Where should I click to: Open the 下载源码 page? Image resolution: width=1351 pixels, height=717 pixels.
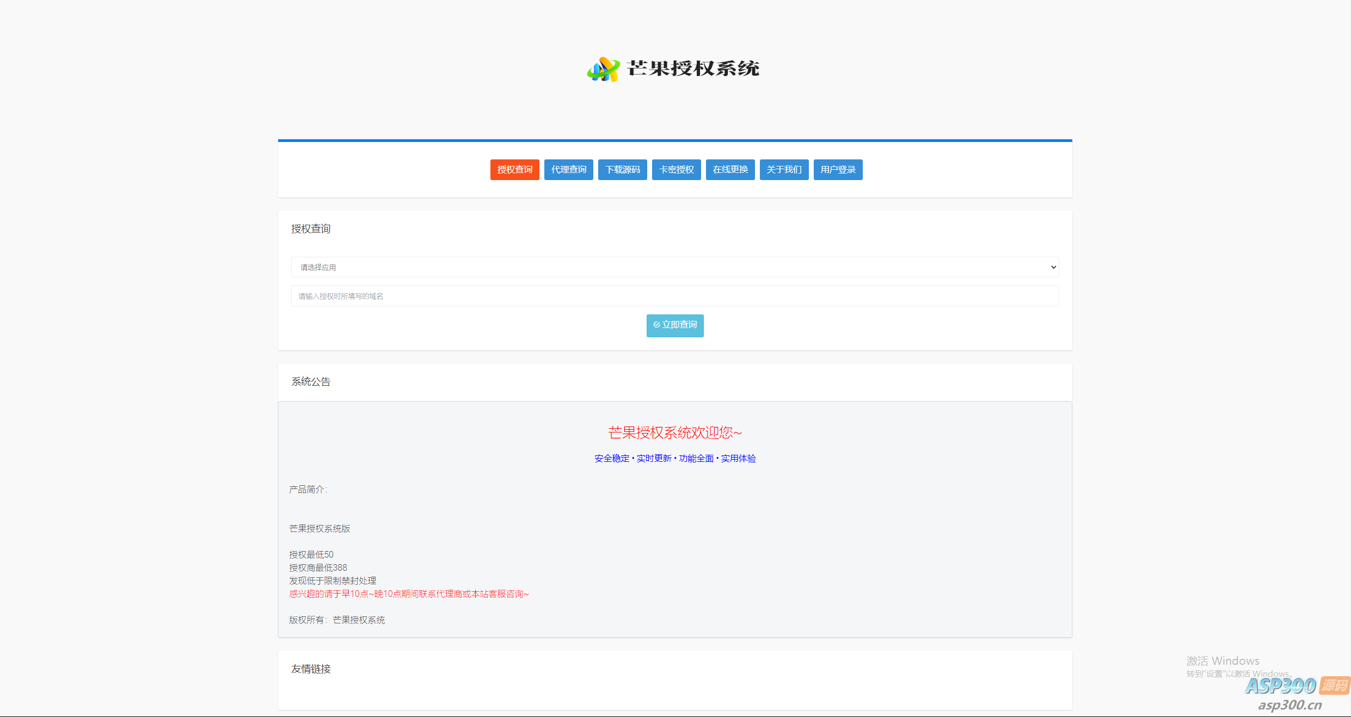[622, 169]
